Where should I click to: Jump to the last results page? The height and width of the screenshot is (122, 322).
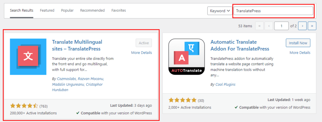tap(312, 26)
